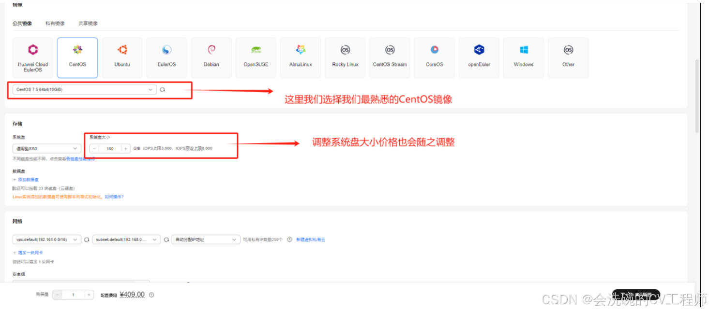709x312 pixels.
Task: Click the purchase quantity field showing 1
Action: [x=73, y=295]
